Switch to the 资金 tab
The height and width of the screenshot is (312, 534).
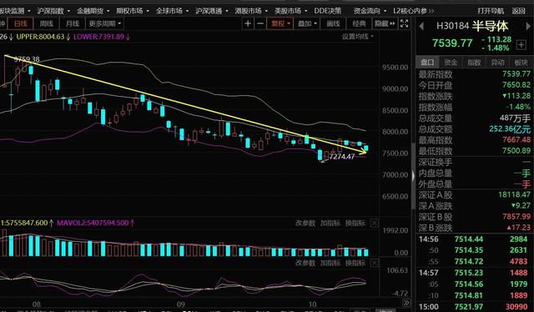451,63
